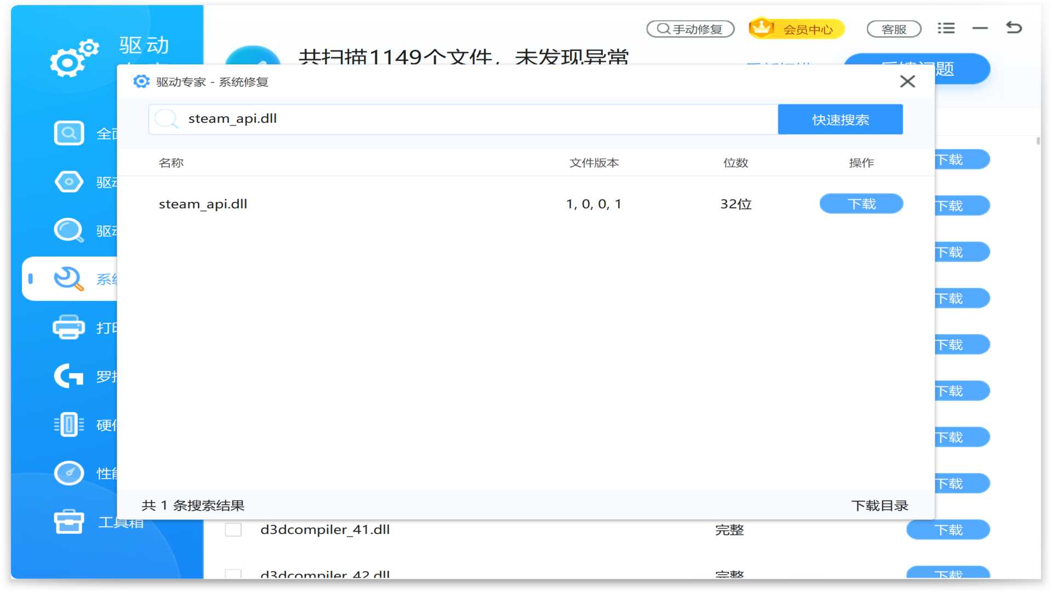This screenshot has width=1052, height=592.
Task: Open the driver search magnifier icon
Action: tap(69, 230)
